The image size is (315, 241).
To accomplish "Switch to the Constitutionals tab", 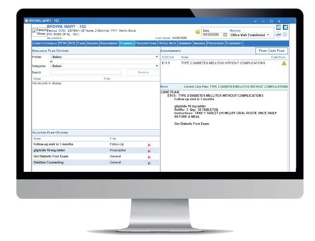I will click(x=45, y=43).
